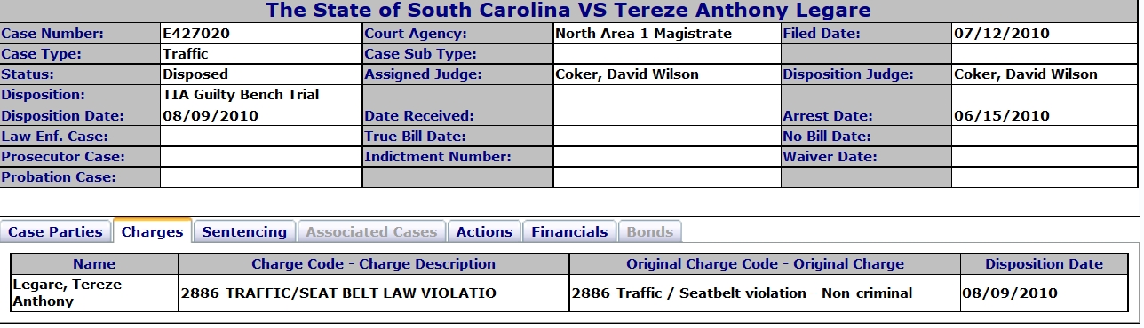
Task: Click the case title heading at top
Action: tap(569, 12)
